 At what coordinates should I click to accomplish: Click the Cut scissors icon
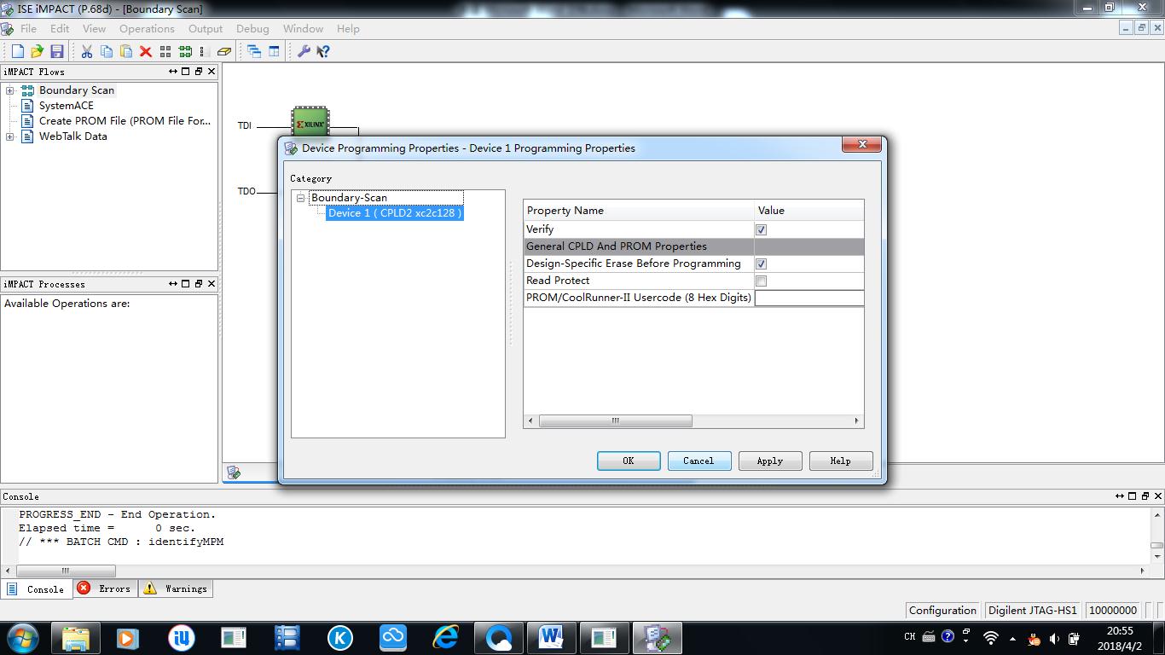(86, 51)
